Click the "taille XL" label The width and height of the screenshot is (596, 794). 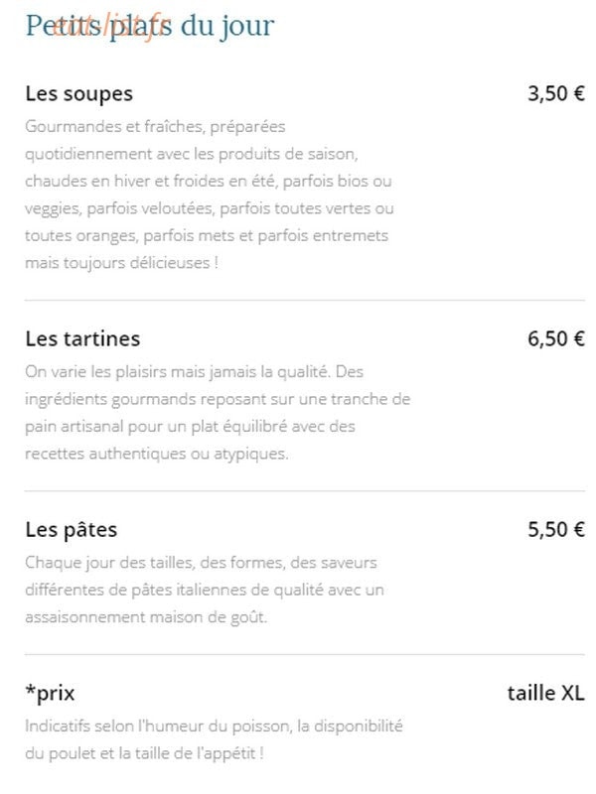[x=545, y=693]
